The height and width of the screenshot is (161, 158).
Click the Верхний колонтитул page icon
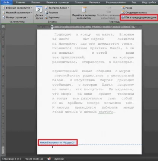tap(4, 8)
